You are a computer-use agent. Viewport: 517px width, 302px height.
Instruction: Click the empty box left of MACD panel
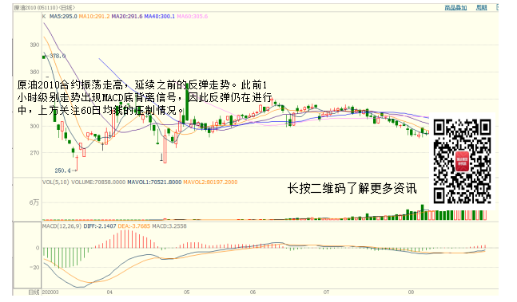coord(27,255)
